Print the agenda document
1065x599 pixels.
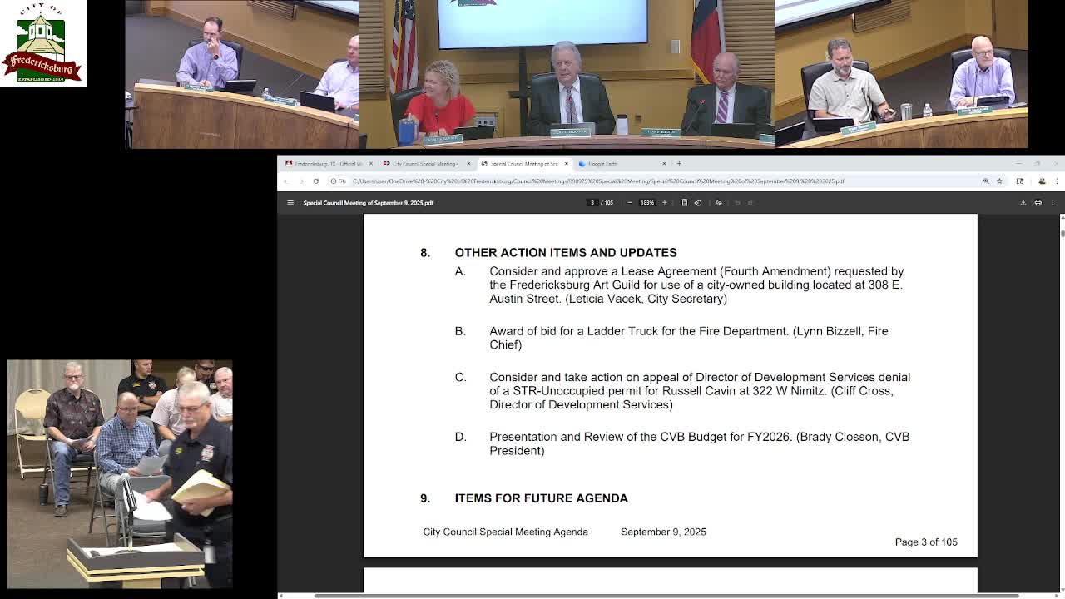click(1038, 203)
